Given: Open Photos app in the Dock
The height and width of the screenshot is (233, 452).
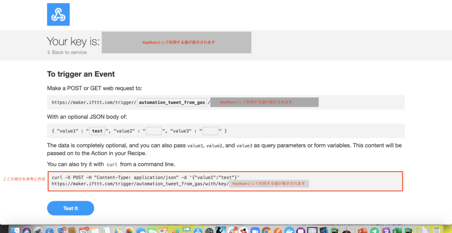Looking at the screenshot, I should click(129, 230).
